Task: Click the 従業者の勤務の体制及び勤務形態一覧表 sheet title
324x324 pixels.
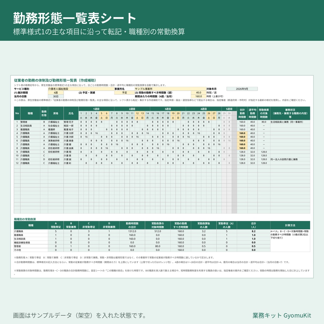Action: click(x=55, y=80)
